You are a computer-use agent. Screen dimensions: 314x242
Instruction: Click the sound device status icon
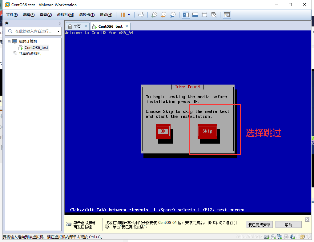pyautogui.click(x=292, y=237)
